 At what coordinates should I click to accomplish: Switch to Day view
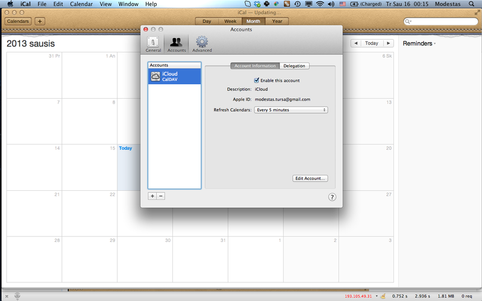207,21
